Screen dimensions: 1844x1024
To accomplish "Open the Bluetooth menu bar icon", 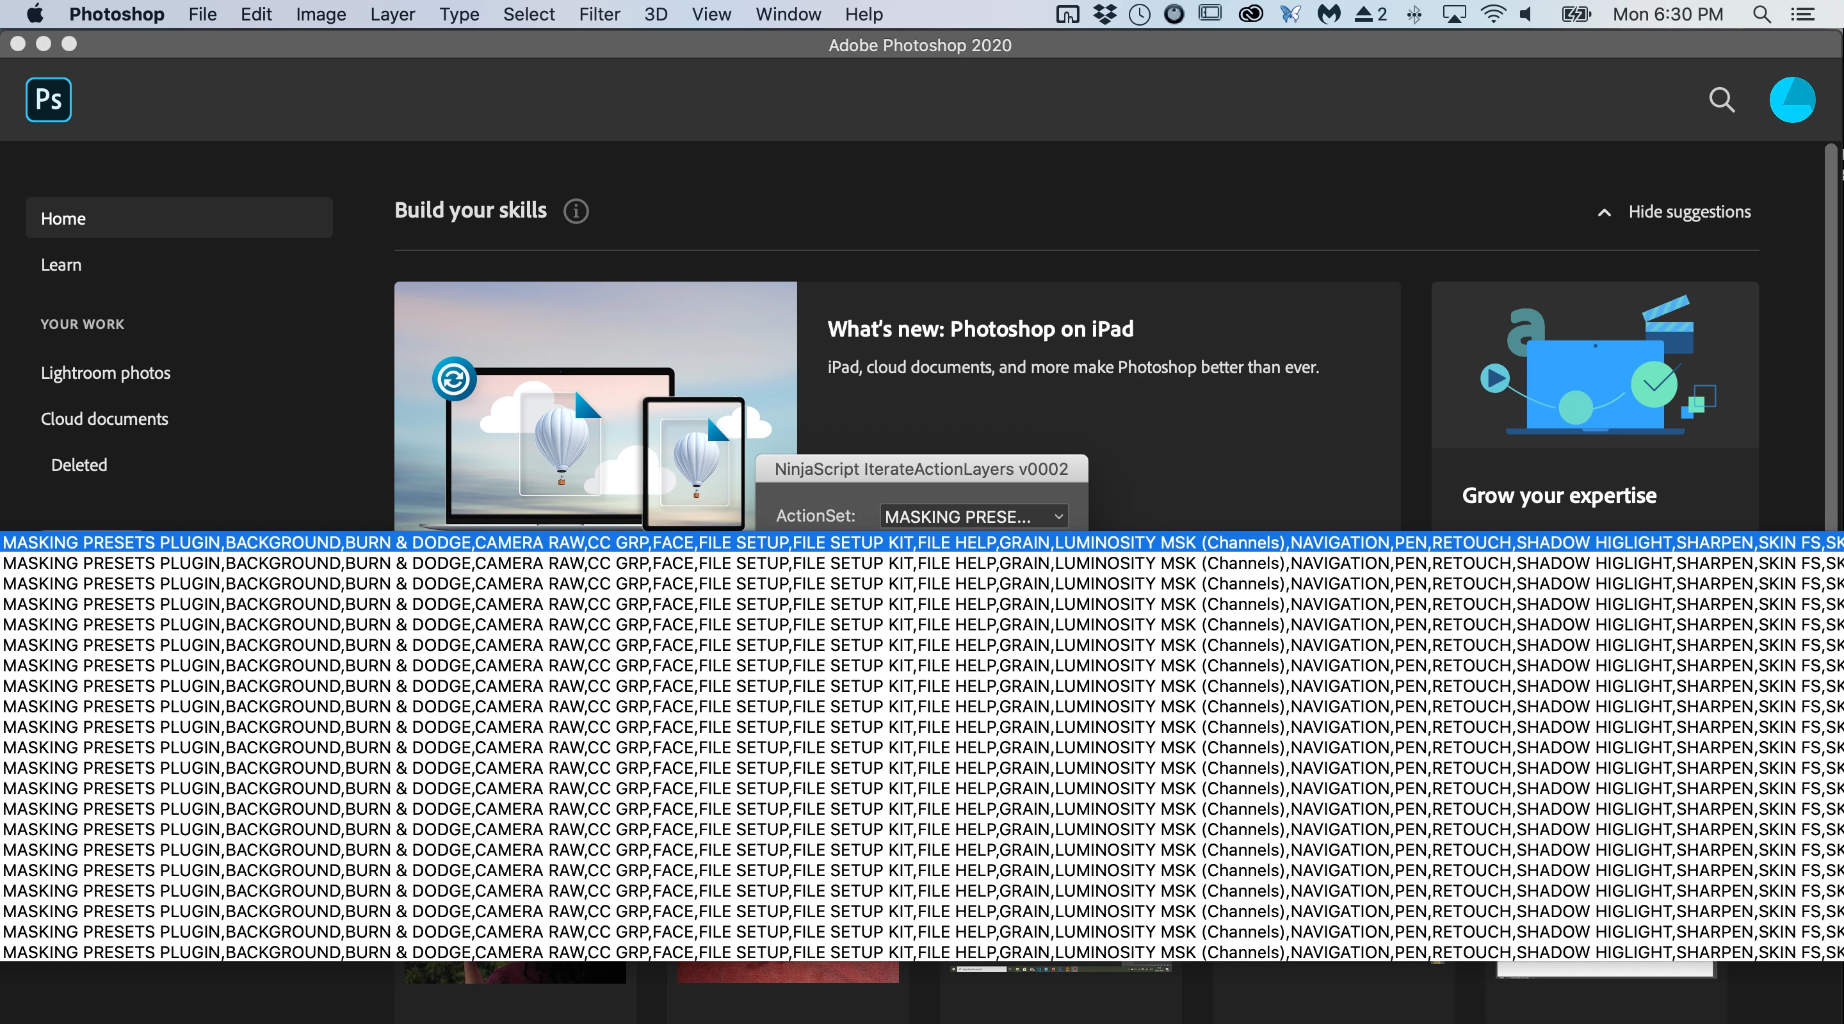I will click(1414, 14).
